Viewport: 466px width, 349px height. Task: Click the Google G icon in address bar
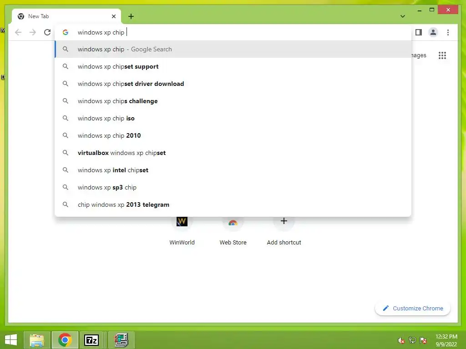[66, 32]
